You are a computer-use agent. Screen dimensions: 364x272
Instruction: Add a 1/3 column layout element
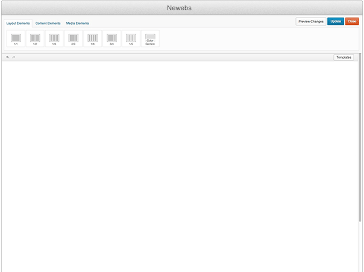click(x=54, y=39)
